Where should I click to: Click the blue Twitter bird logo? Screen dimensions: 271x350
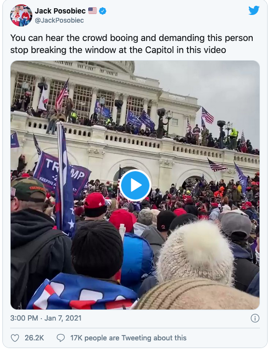click(x=254, y=10)
